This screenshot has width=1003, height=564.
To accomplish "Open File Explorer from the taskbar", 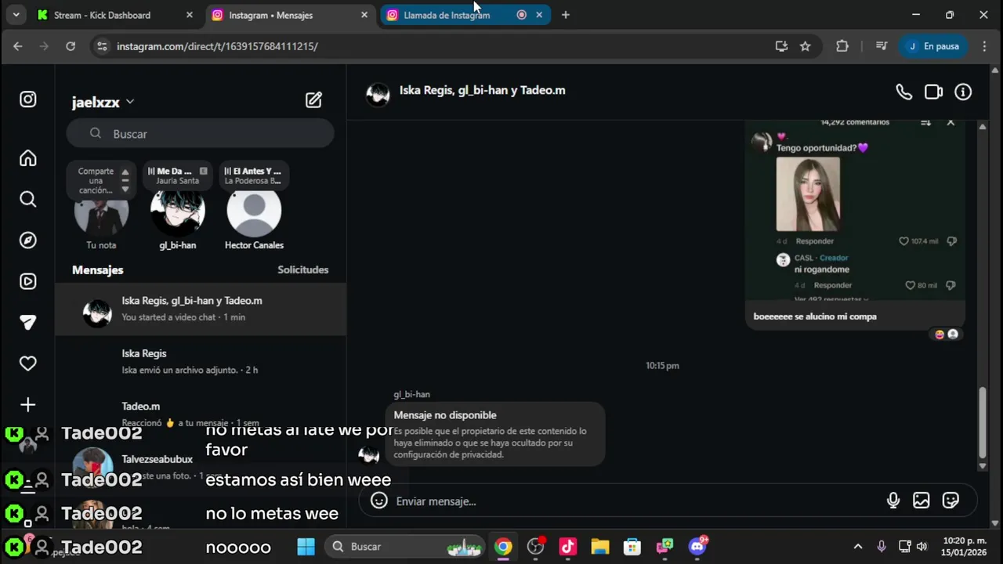I will [x=600, y=547].
